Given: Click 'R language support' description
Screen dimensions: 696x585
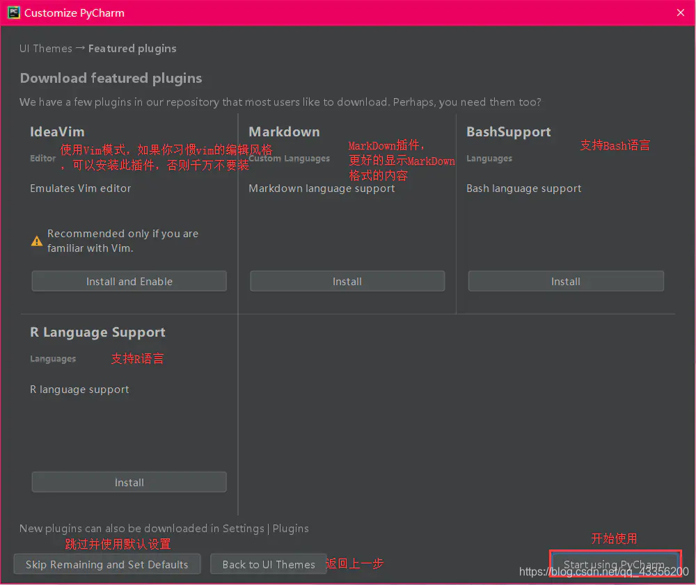Looking at the screenshot, I should 79,390.
